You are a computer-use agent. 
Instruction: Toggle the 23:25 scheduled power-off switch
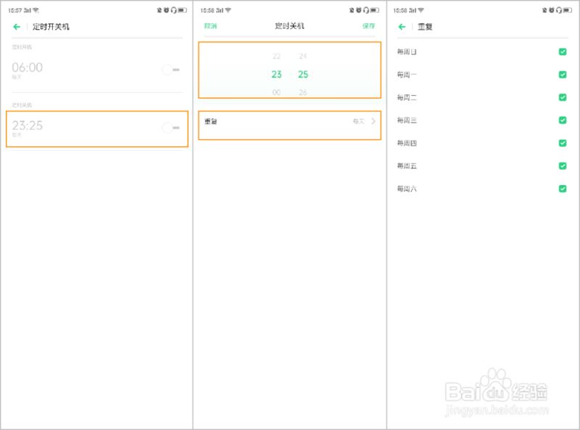pos(171,128)
